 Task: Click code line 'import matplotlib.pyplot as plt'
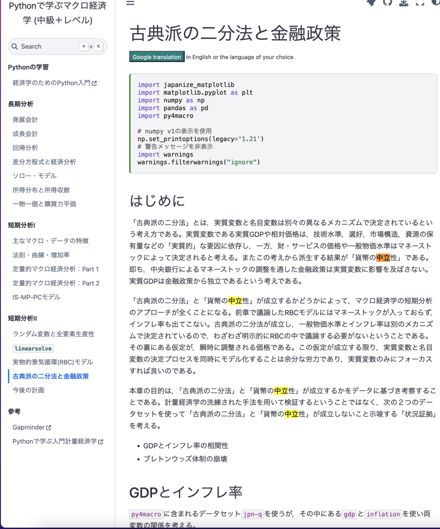(195, 93)
